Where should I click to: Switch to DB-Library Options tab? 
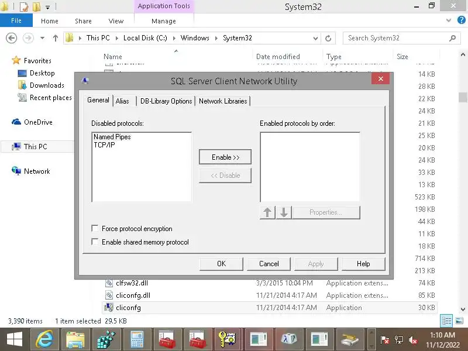point(166,101)
